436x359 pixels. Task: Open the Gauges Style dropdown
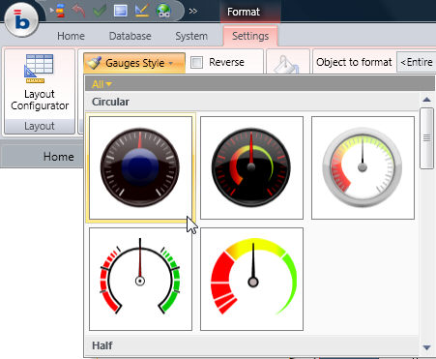click(134, 63)
